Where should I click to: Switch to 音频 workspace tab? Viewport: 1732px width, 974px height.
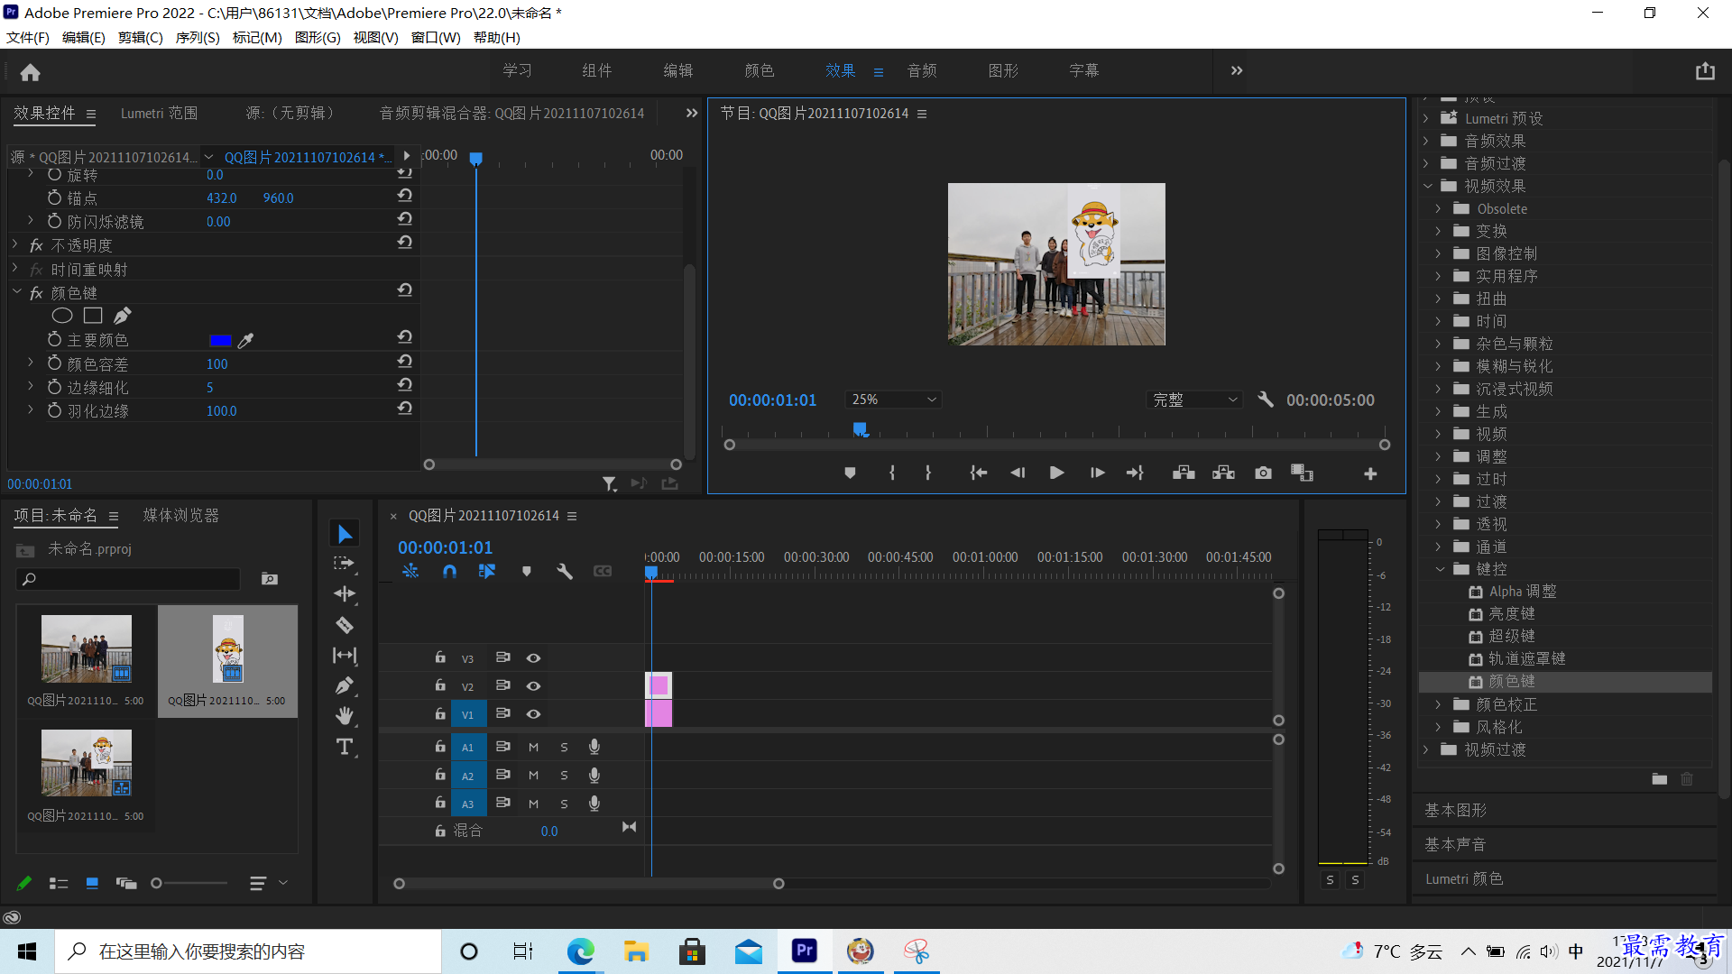pos(922,70)
